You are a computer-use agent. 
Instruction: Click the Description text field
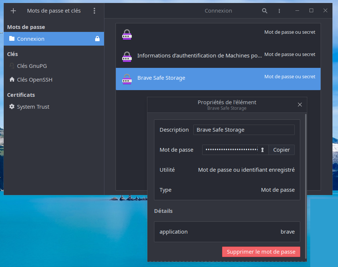(244, 130)
